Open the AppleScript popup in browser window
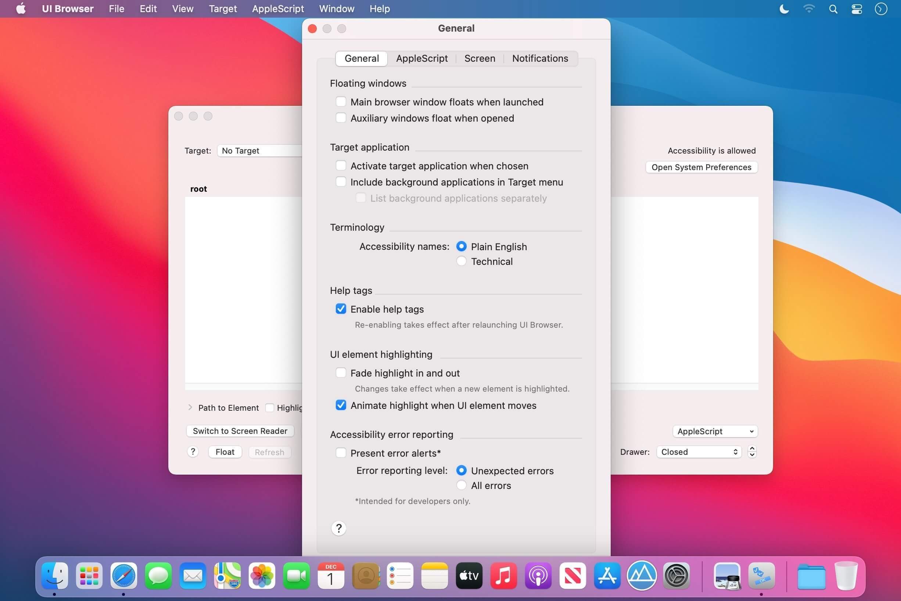The width and height of the screenshot is (901, 601). 715,431
